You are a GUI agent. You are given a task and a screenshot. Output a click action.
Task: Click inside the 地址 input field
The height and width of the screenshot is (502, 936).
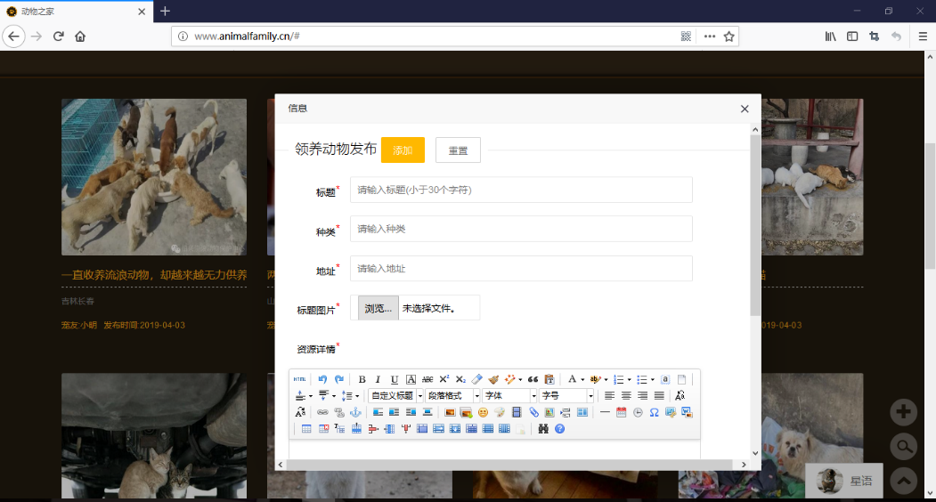521,269
